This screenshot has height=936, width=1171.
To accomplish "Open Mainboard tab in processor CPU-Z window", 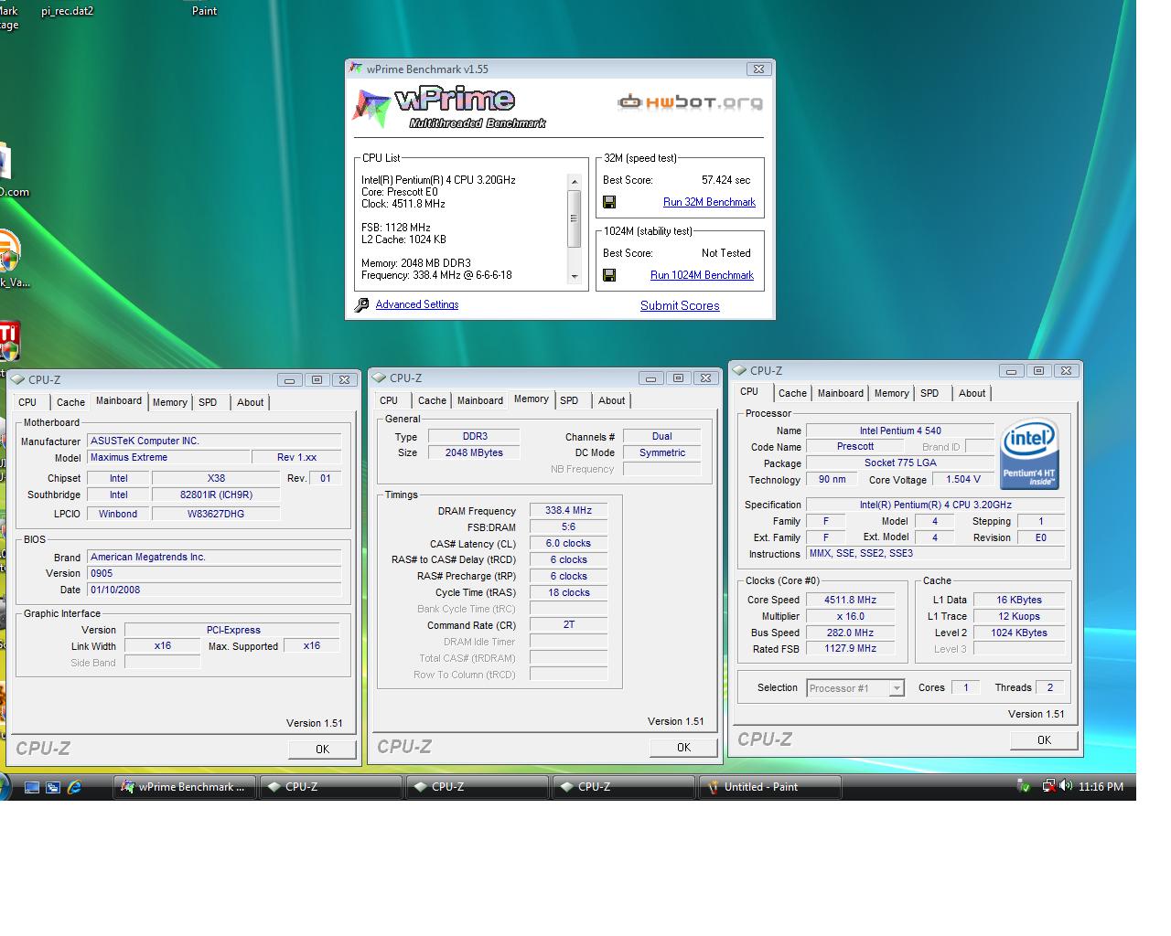I will [841, 393].
